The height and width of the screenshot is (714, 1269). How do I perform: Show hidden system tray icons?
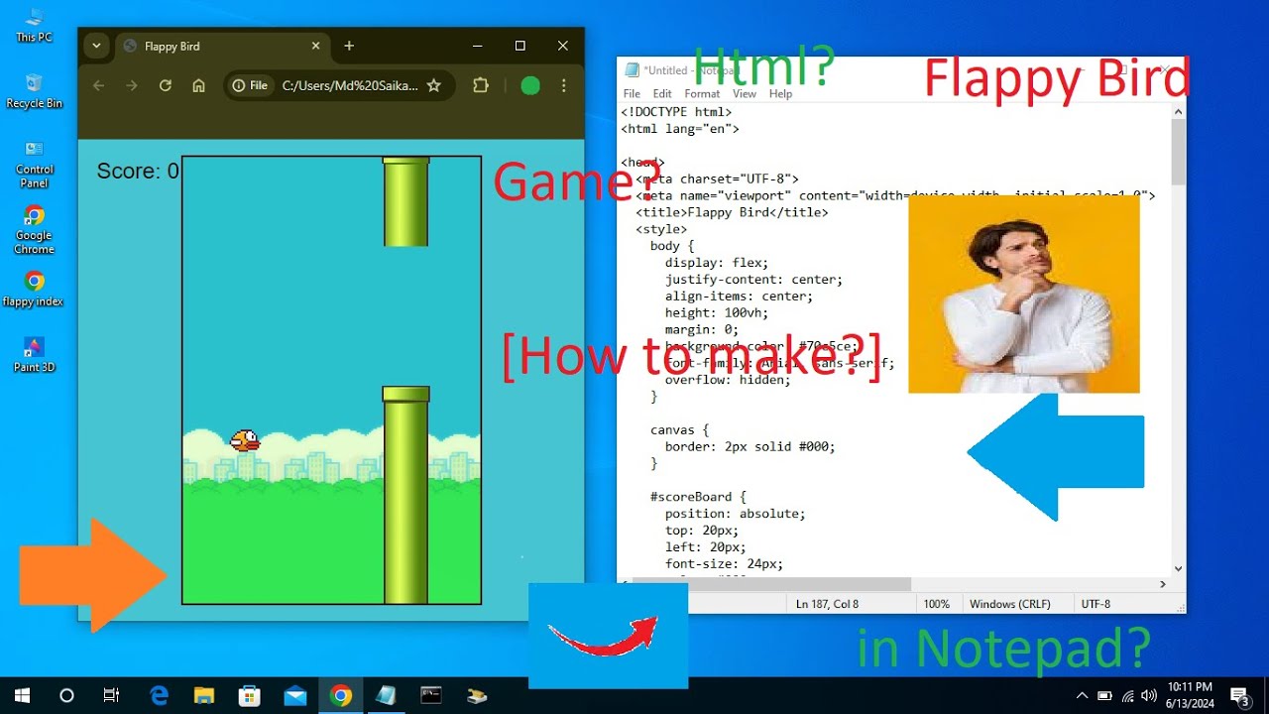(x=1082, y=695)
